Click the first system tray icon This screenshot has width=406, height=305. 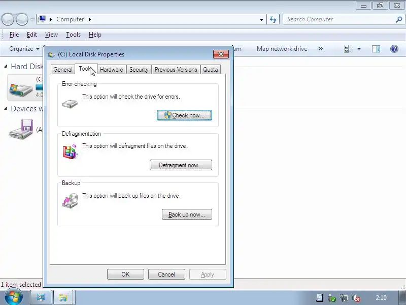click(319, 298)
